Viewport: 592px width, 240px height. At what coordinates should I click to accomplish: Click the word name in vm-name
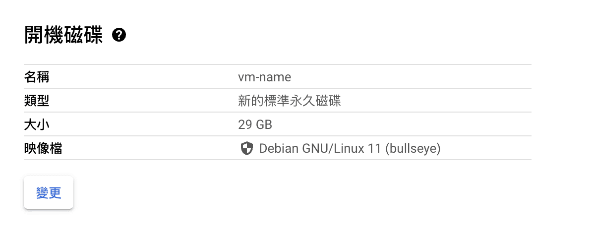tap(277, 77)
